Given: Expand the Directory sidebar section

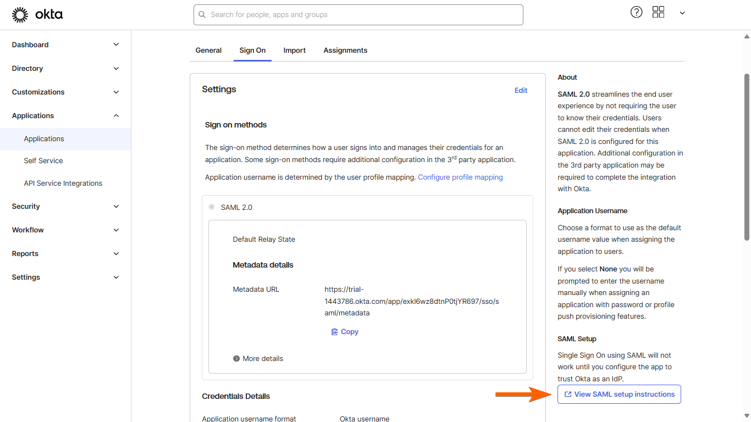Looking at the screenshot, I should [x=65, y=68].
